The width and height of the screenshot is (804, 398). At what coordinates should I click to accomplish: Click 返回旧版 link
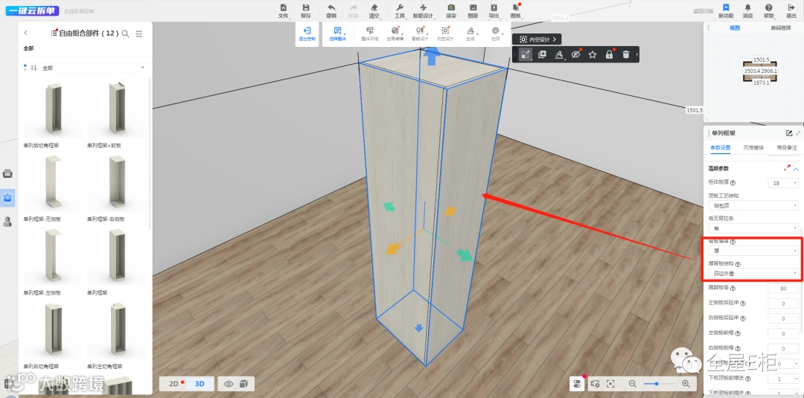point(703,11)
